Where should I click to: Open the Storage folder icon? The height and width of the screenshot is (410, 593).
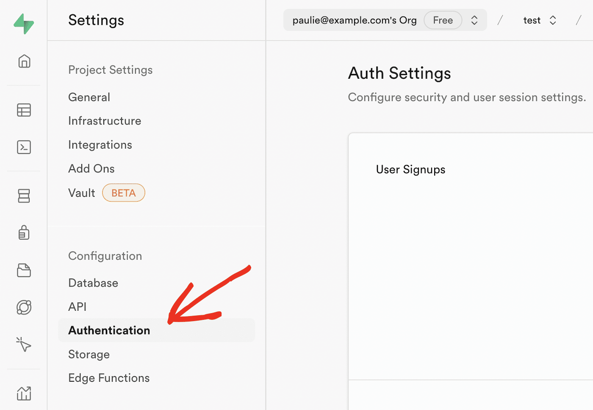(x=24, y=270)
